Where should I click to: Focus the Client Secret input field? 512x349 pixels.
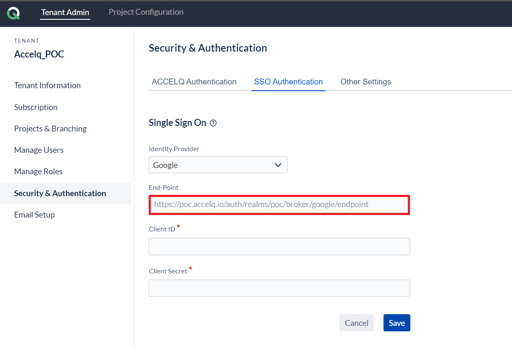[x=279, y=288]
